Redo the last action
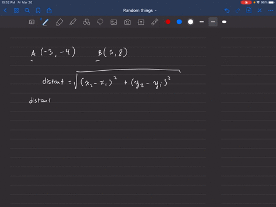The height and width of the screenshot is (207, 276). pos(237,10)
